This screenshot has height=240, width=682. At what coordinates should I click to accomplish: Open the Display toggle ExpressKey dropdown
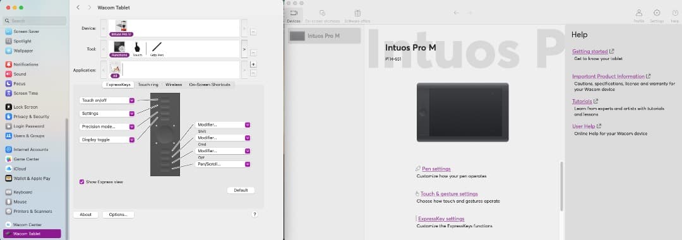(x=107, y=140)
